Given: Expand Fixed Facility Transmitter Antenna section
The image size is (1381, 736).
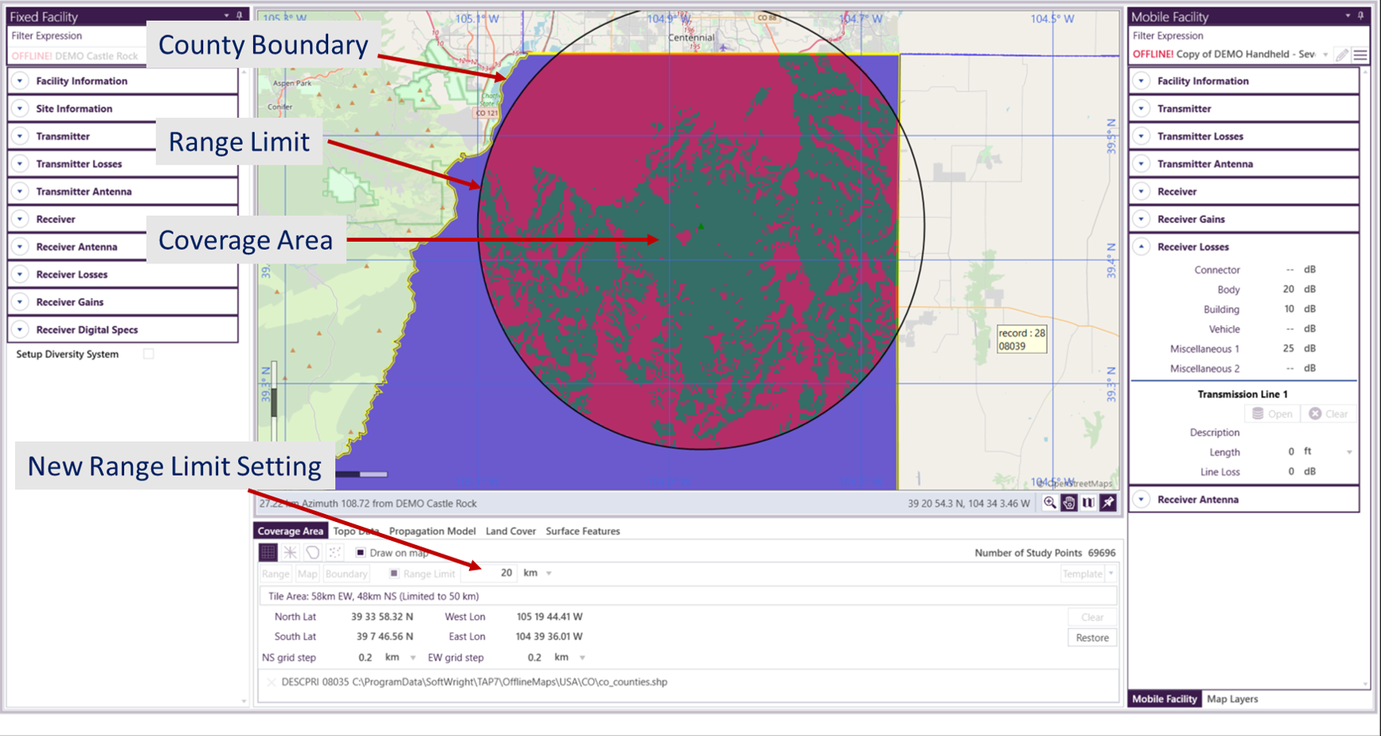Looking at the screenshot, I should [20, 192].
